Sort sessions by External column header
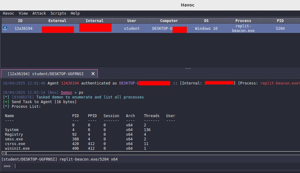Viewport: 300px width, 173px height. 57,21
